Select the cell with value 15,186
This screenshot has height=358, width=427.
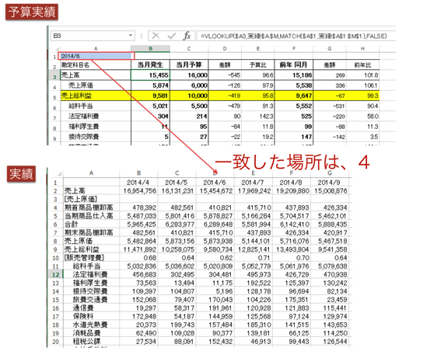coord(293,75)
